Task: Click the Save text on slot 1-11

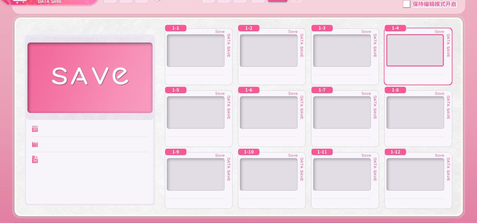Action: click(366, 156)
